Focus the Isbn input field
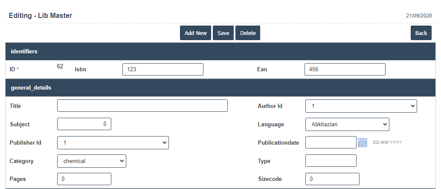The width and height of the screenshot is (441, 189). (162, 69)
